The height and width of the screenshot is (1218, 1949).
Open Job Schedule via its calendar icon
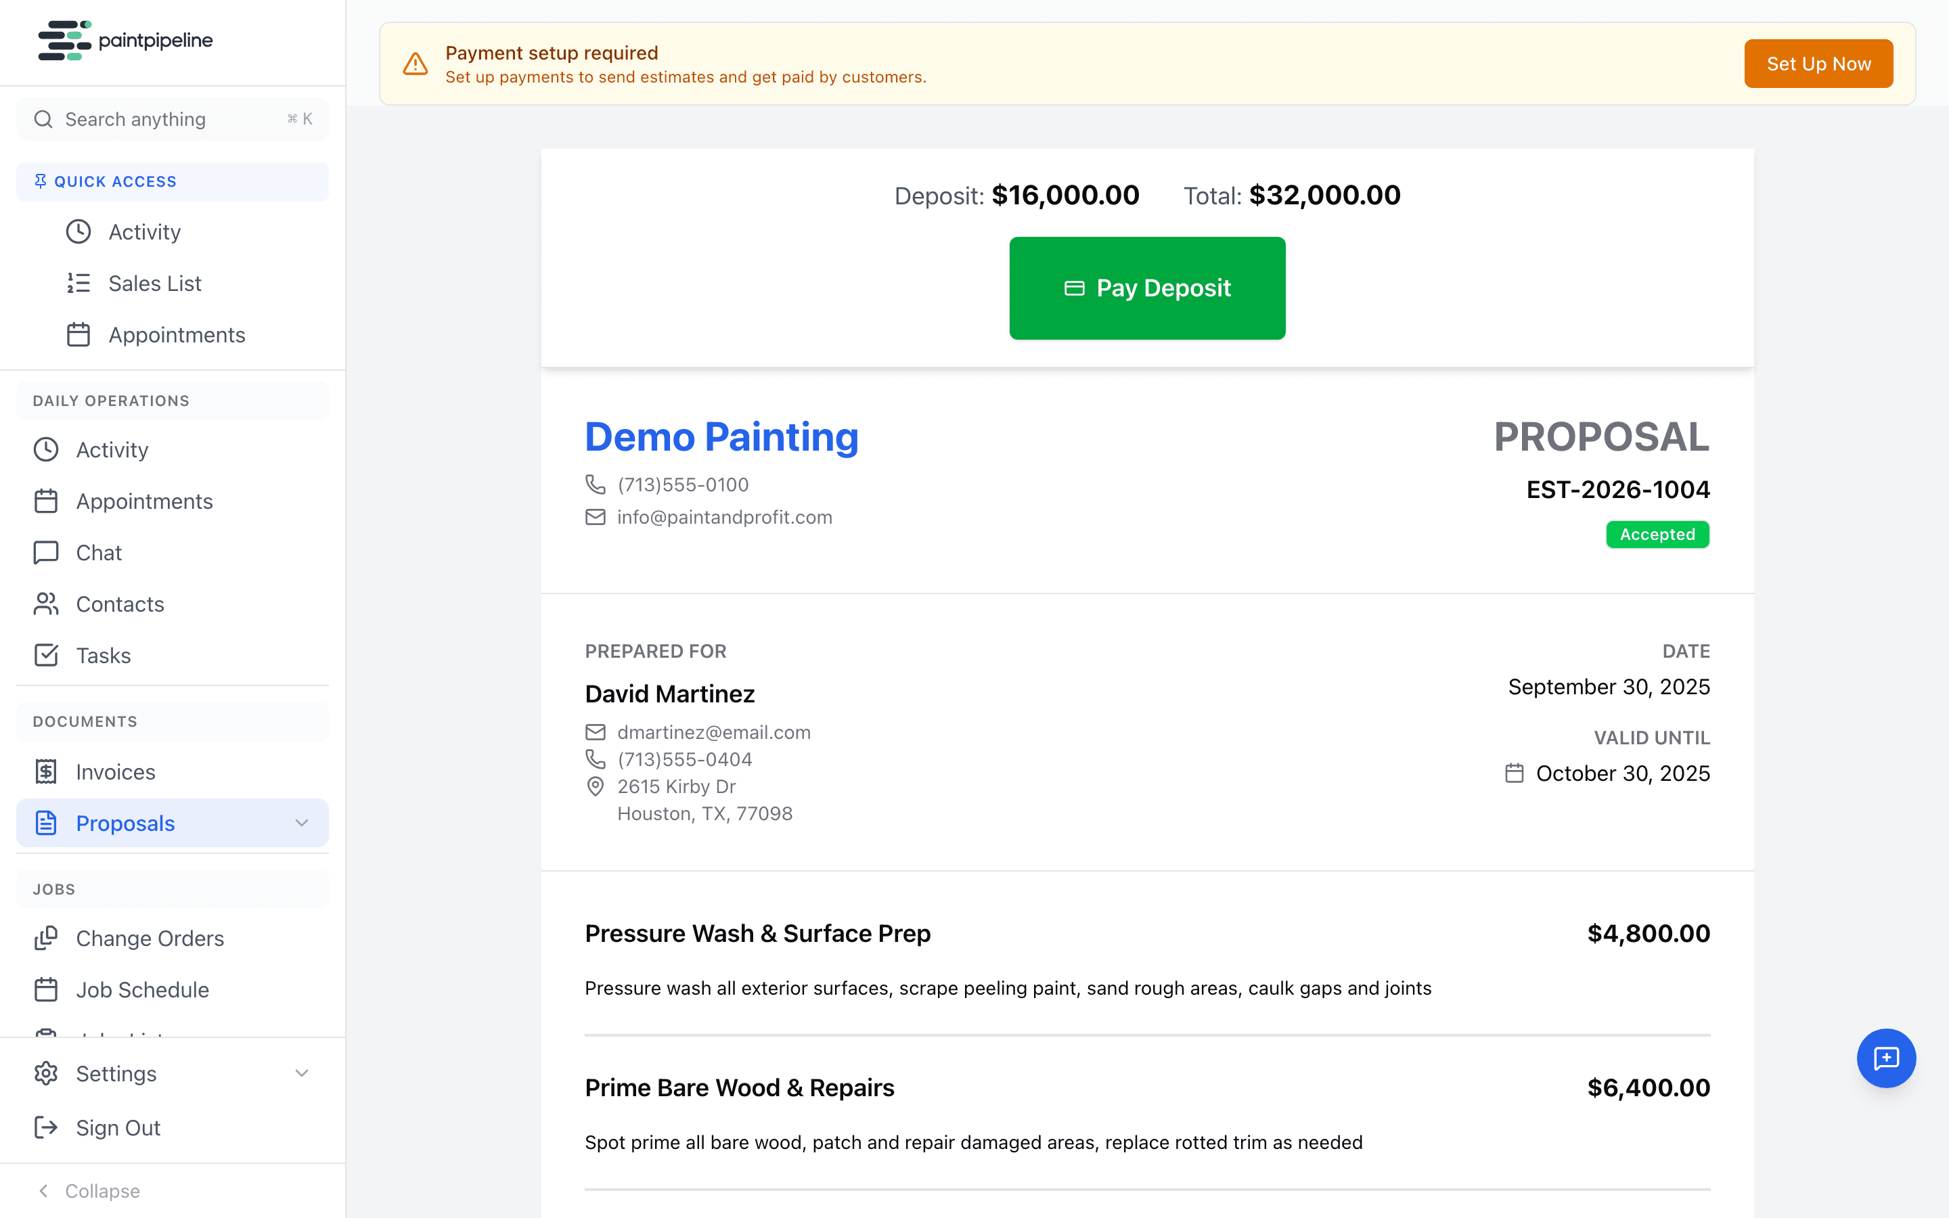coord(46,989)
